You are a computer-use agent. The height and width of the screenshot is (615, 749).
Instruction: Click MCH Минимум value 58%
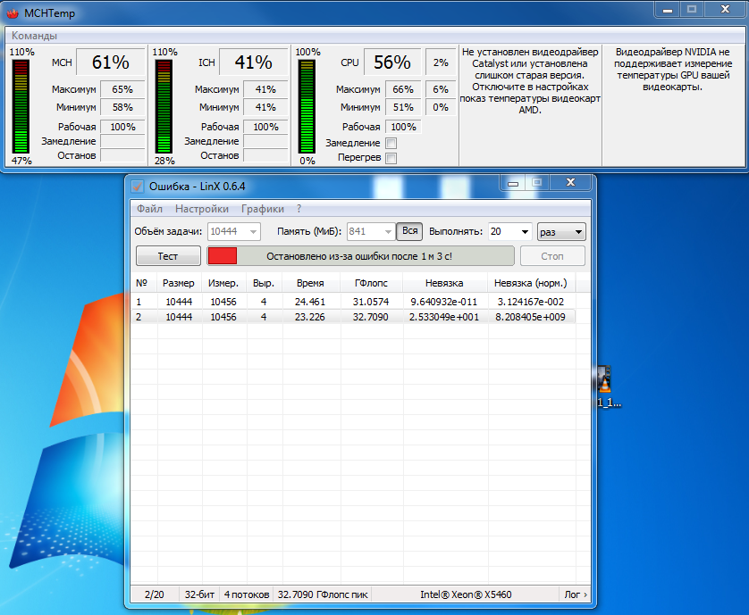[x=122, y=107]
